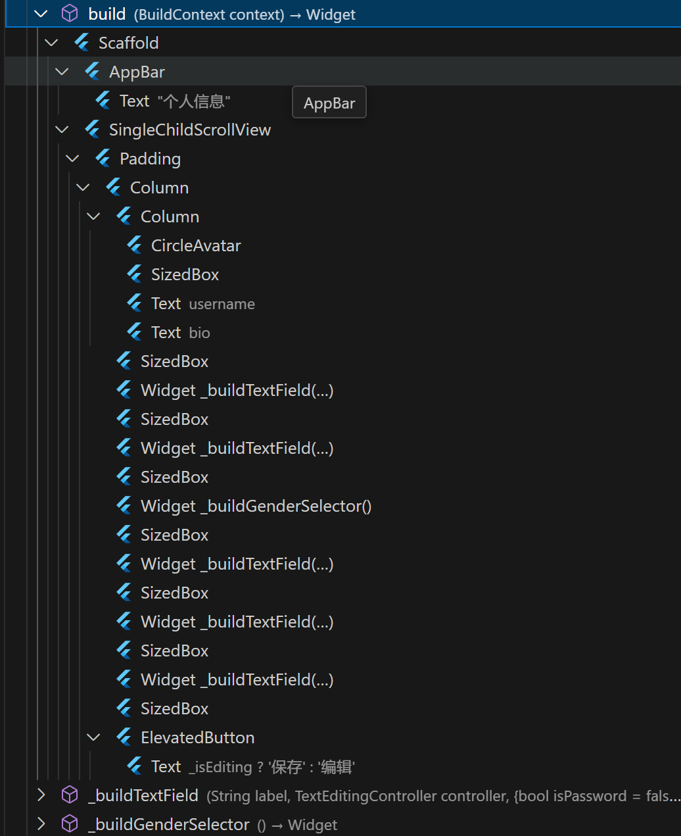Click the Flutter icon next to CircleAvatar
The image size is (681, 836).
click(x=135, y=245)
